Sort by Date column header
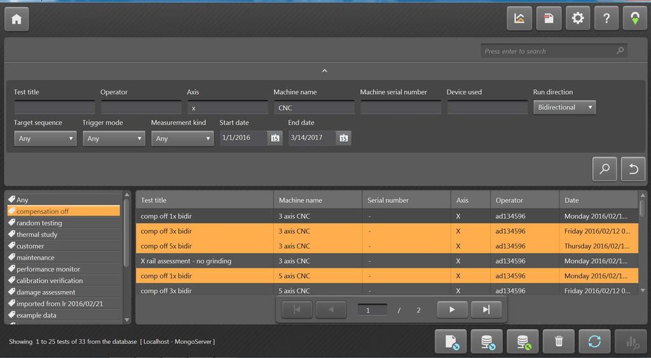651x358 pixels. (599, 200)
